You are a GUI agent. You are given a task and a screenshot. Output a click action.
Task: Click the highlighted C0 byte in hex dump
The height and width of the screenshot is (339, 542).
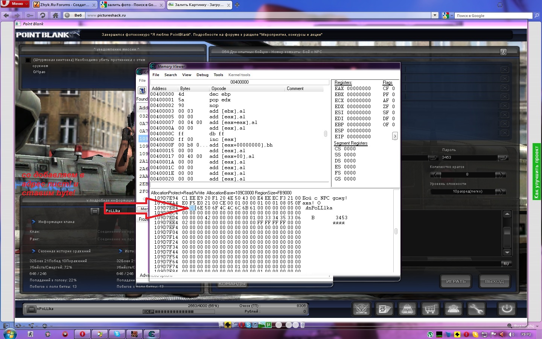coord(192,208)
